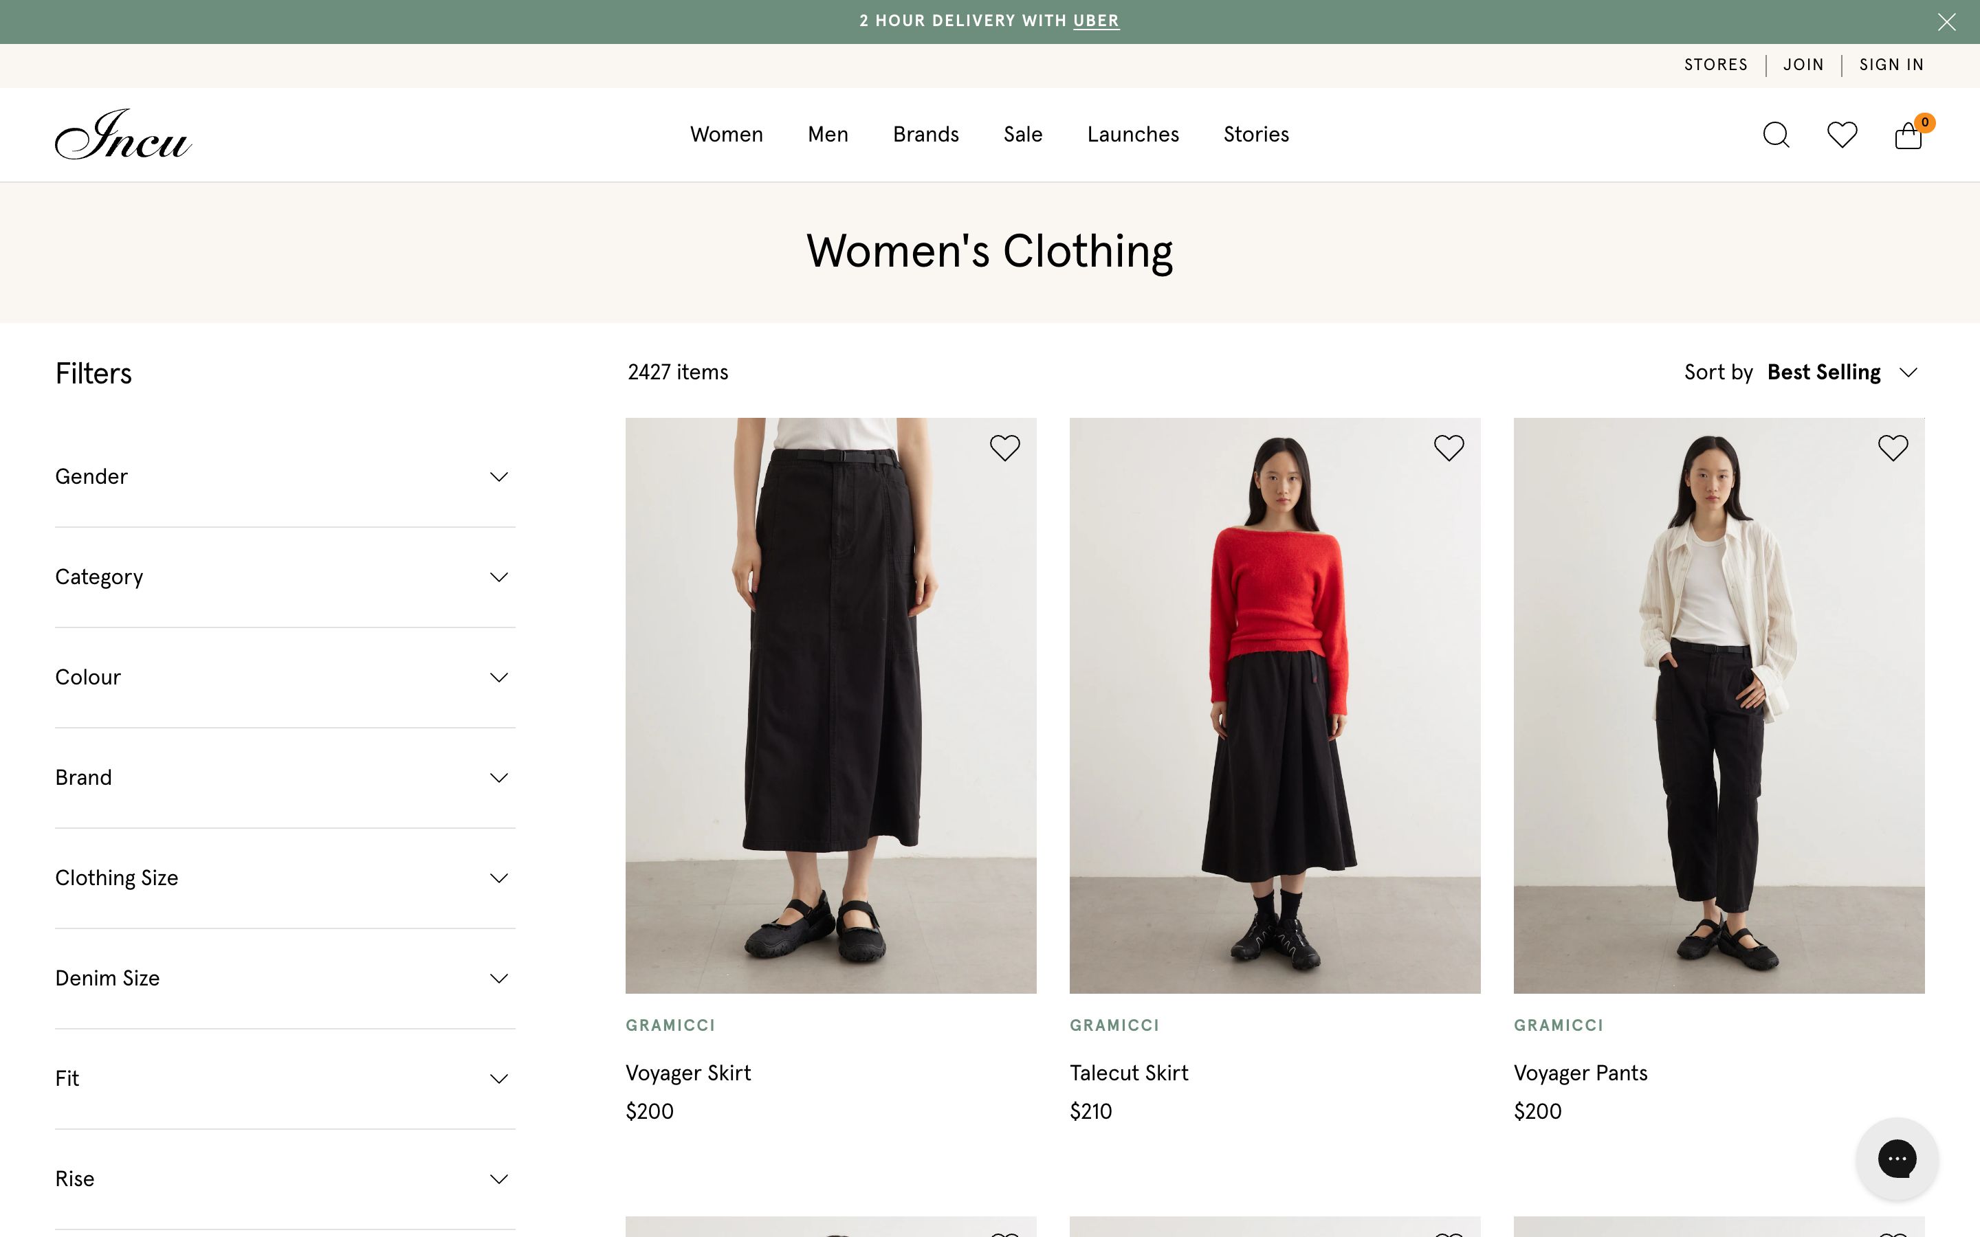The height and width of the screenshot is (1237, 1980).
Task: Follow the UBER link in banner
Action: coord(1096,21)
